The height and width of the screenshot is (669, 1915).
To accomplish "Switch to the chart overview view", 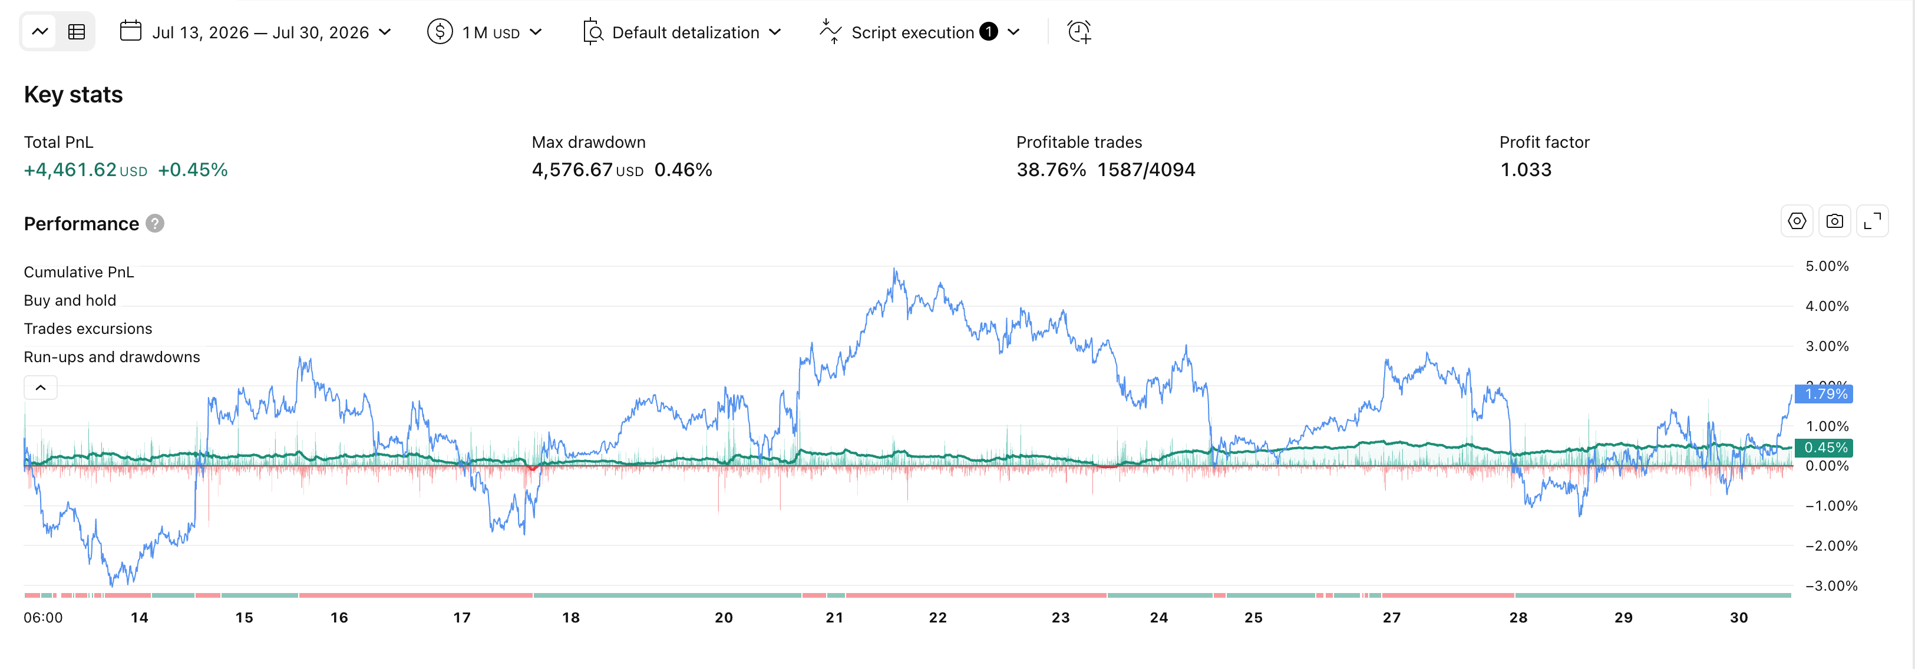I will (x=40, y=32).
